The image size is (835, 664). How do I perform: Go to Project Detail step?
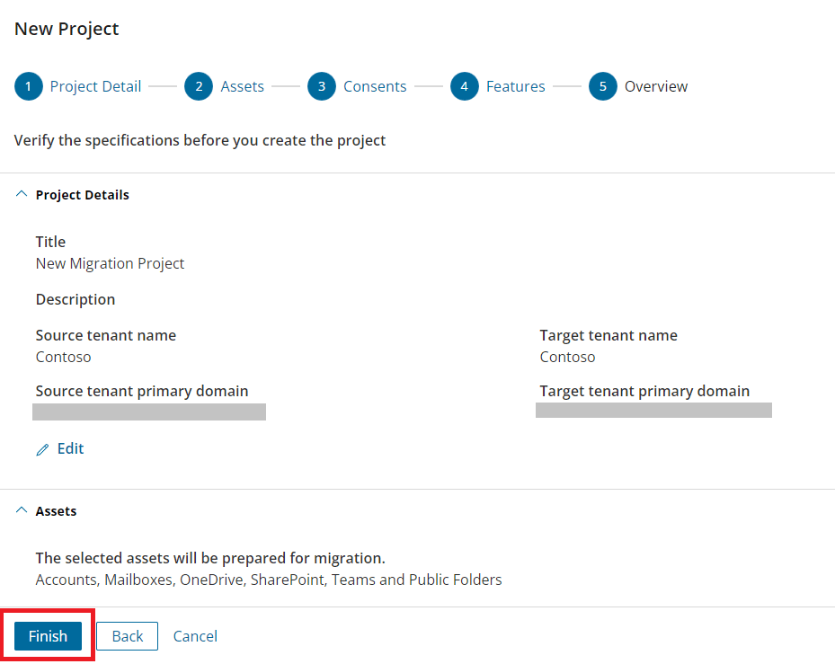tap(95, 86)
